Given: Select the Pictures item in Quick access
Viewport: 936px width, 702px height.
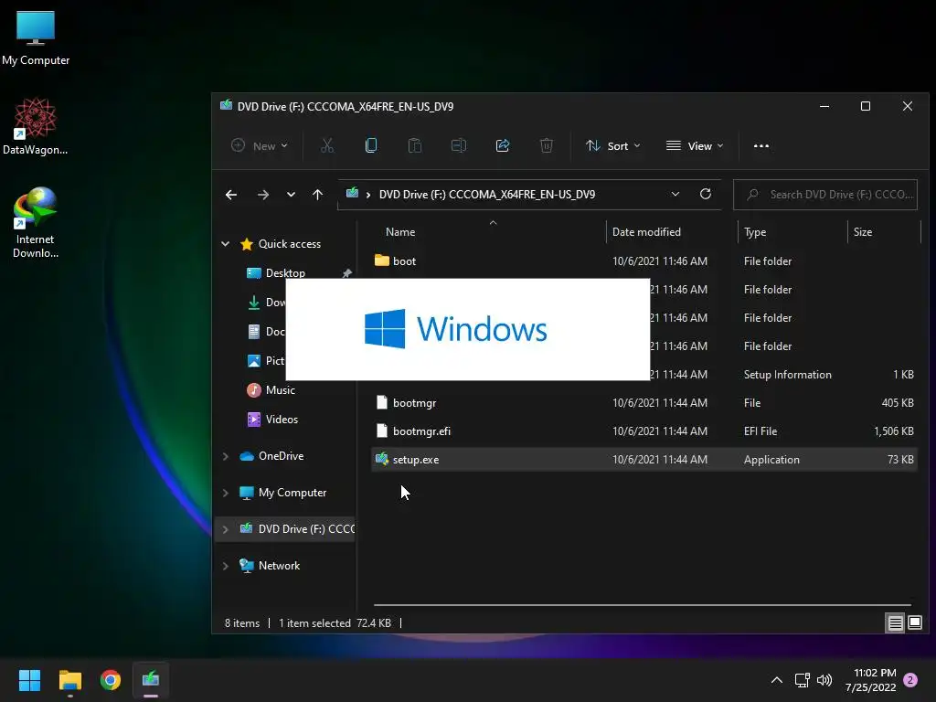Looking at the screenshot, I should coord(266,360).
